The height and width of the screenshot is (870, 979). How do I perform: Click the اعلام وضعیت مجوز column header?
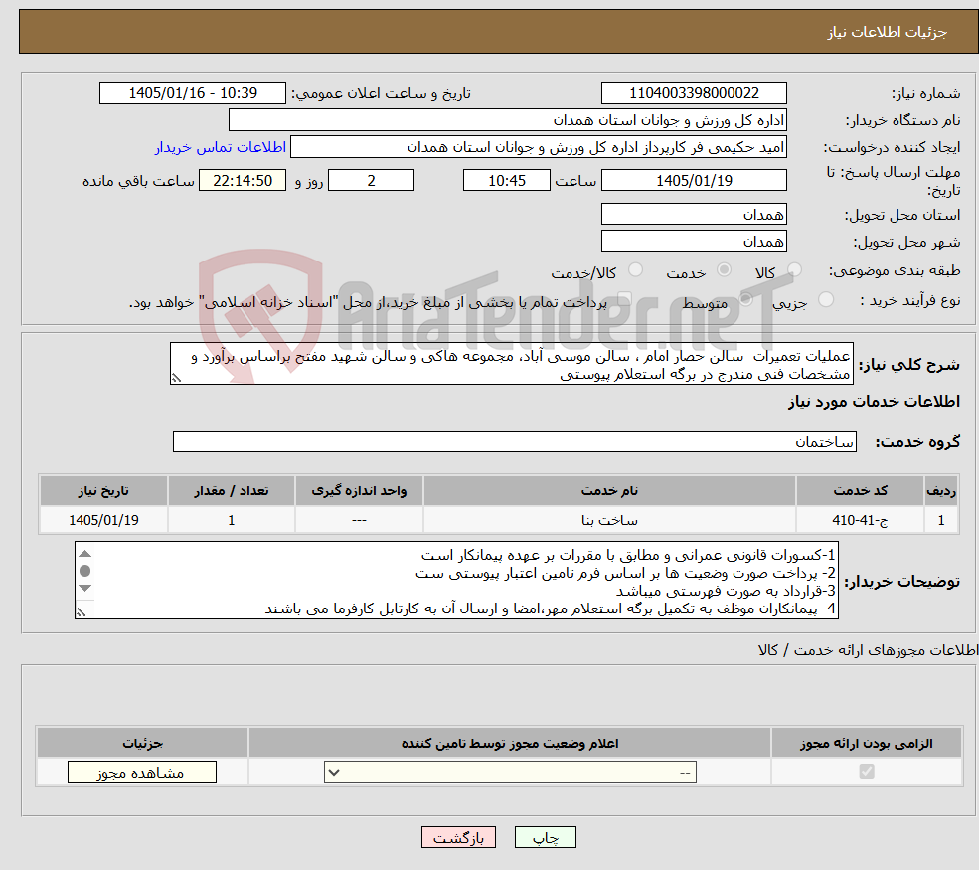tap(510, 743)
